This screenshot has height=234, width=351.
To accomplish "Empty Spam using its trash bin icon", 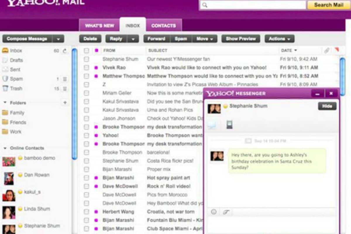I will [x=65, y=79].
